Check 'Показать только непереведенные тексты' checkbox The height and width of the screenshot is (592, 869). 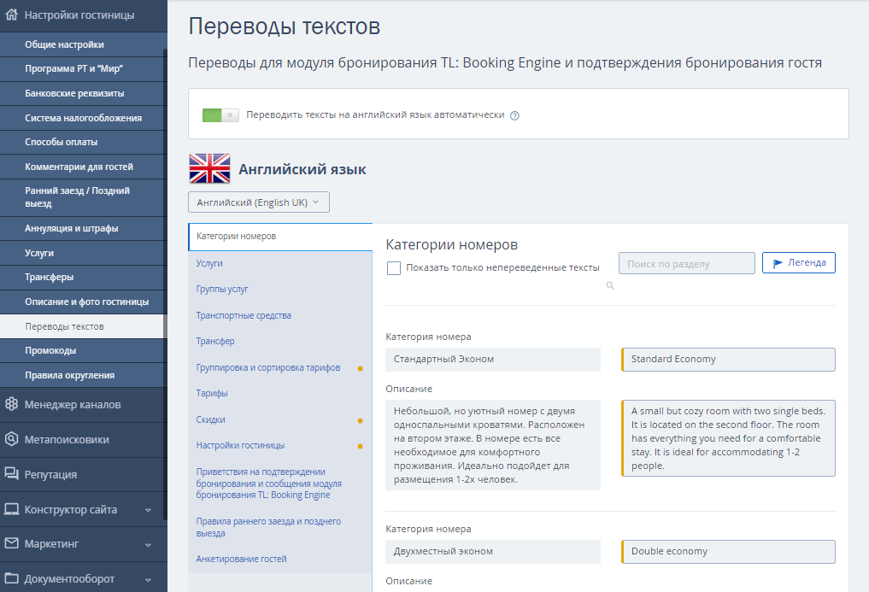[394, 268]
